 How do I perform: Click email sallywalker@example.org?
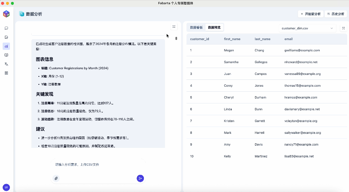tap(303, 133)
